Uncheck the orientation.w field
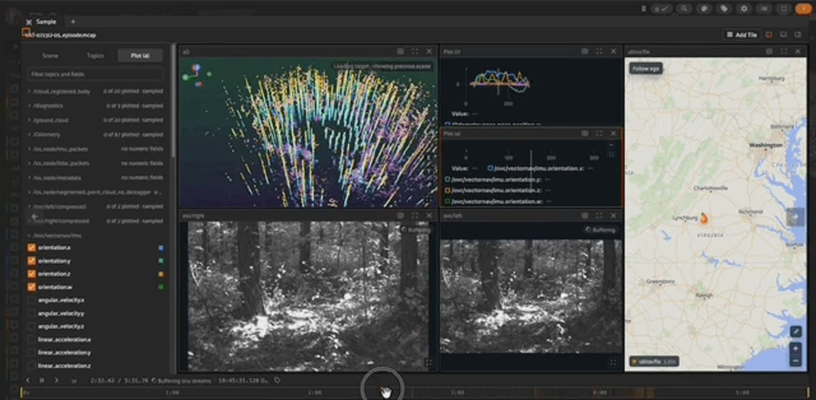 [31, 287]
